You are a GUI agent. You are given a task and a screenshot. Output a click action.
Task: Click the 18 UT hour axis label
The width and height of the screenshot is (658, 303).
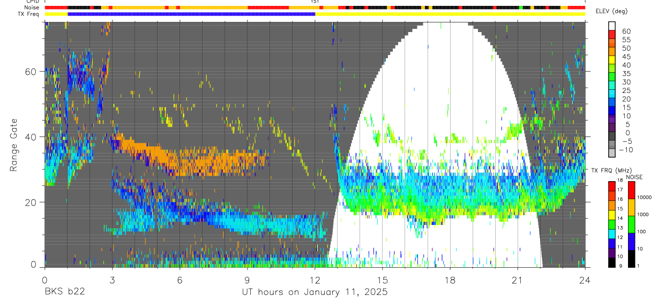click(450, 279)
